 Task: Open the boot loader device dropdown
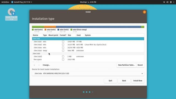pos(88,73)
